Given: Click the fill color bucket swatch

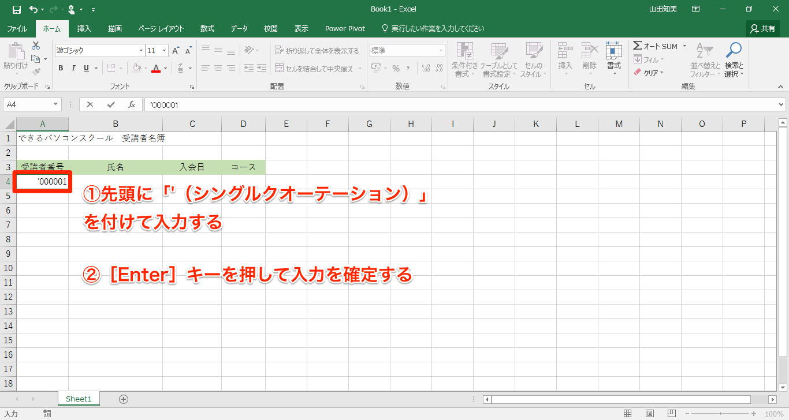Looking at the screenshot, I should point(136,68).
